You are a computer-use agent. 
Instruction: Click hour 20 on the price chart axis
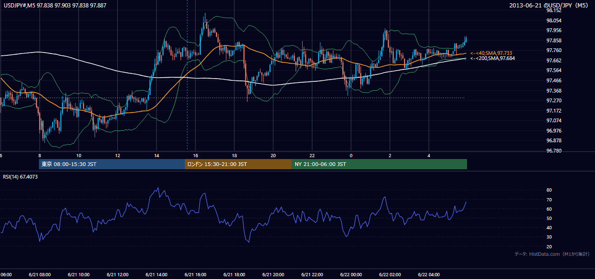[x=273, y=155]
